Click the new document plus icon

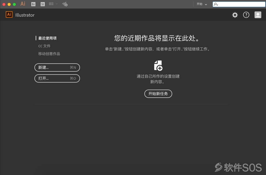tap(158, 66)
